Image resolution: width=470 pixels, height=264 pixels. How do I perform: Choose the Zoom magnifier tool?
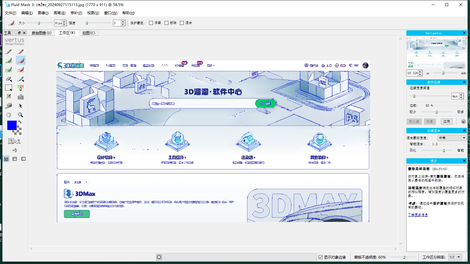(21, 115)
